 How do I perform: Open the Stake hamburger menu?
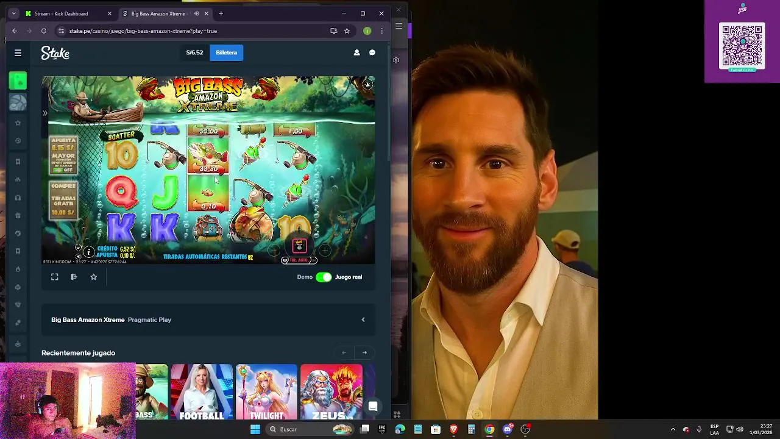pyautogui.click(x=18, y=53)
